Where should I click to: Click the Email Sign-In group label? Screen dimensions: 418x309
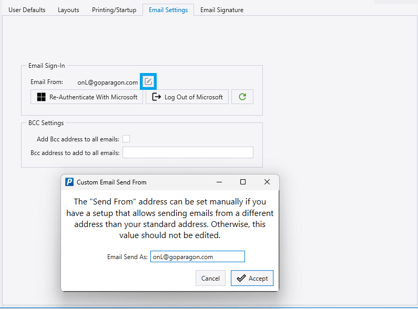click(x=47, y=66)
